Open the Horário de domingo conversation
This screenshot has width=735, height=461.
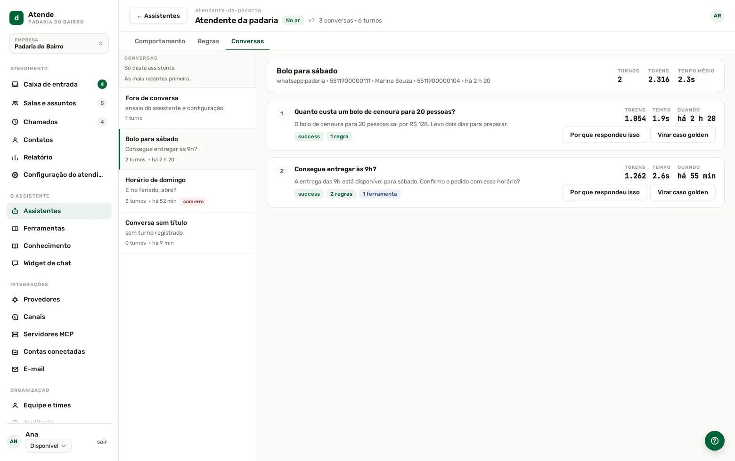pos(188,191)
